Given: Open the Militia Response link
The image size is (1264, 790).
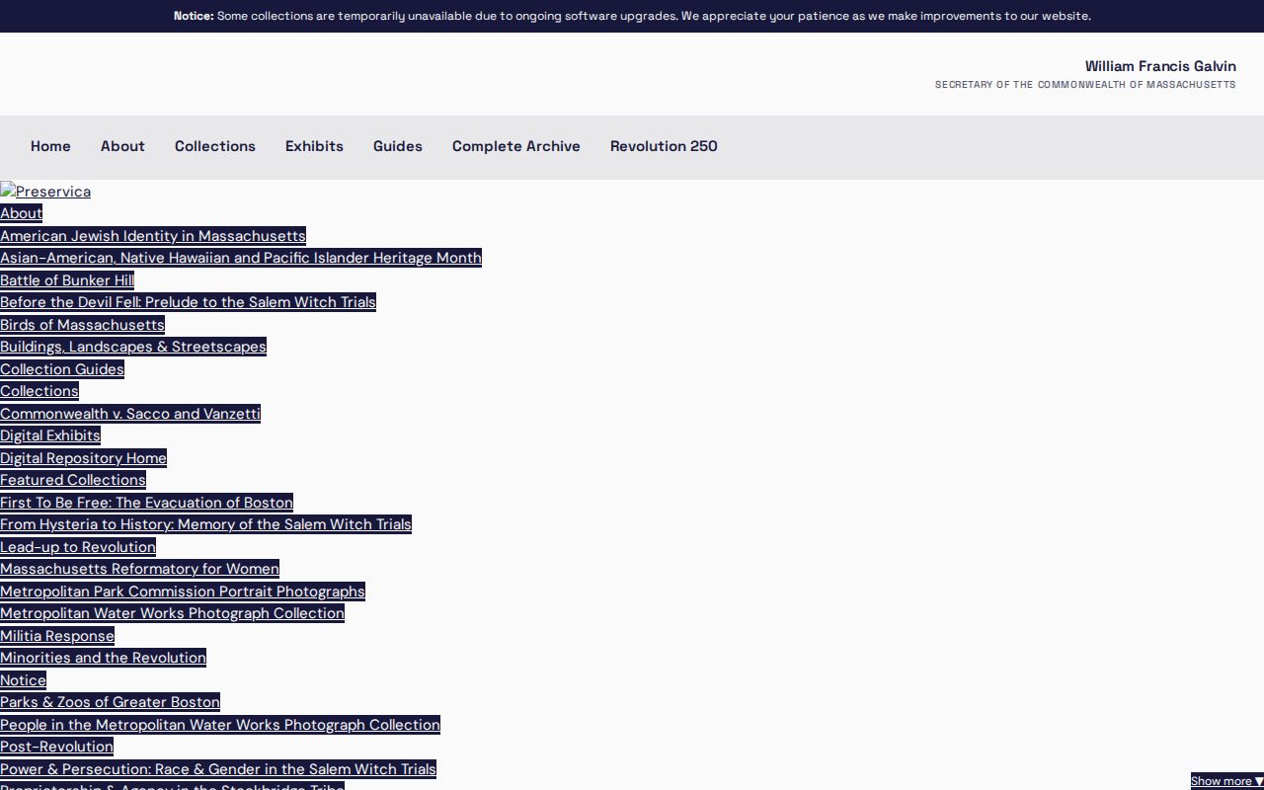Looking at the screenshot, I should point(57,636).
